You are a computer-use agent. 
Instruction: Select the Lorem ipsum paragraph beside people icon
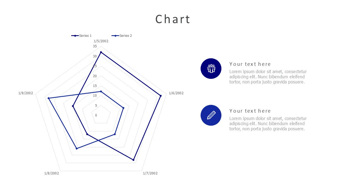tap(268, 77)
